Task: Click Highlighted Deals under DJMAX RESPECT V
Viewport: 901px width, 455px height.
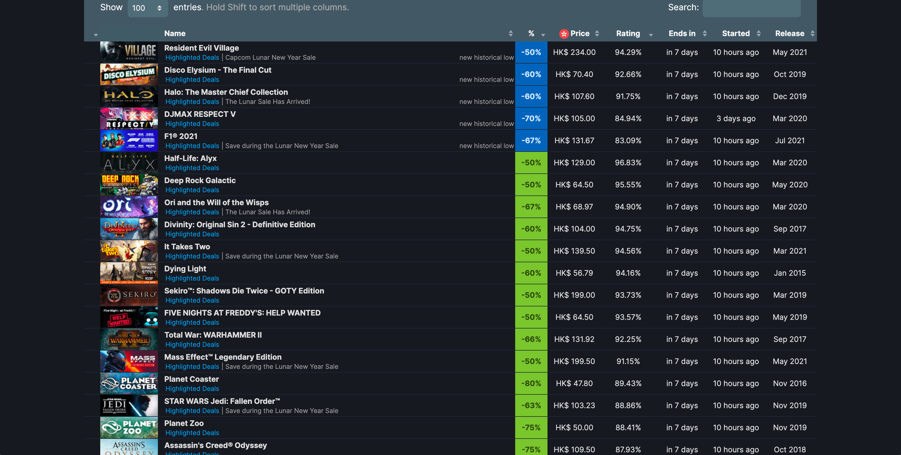Action: click(192, 124)
